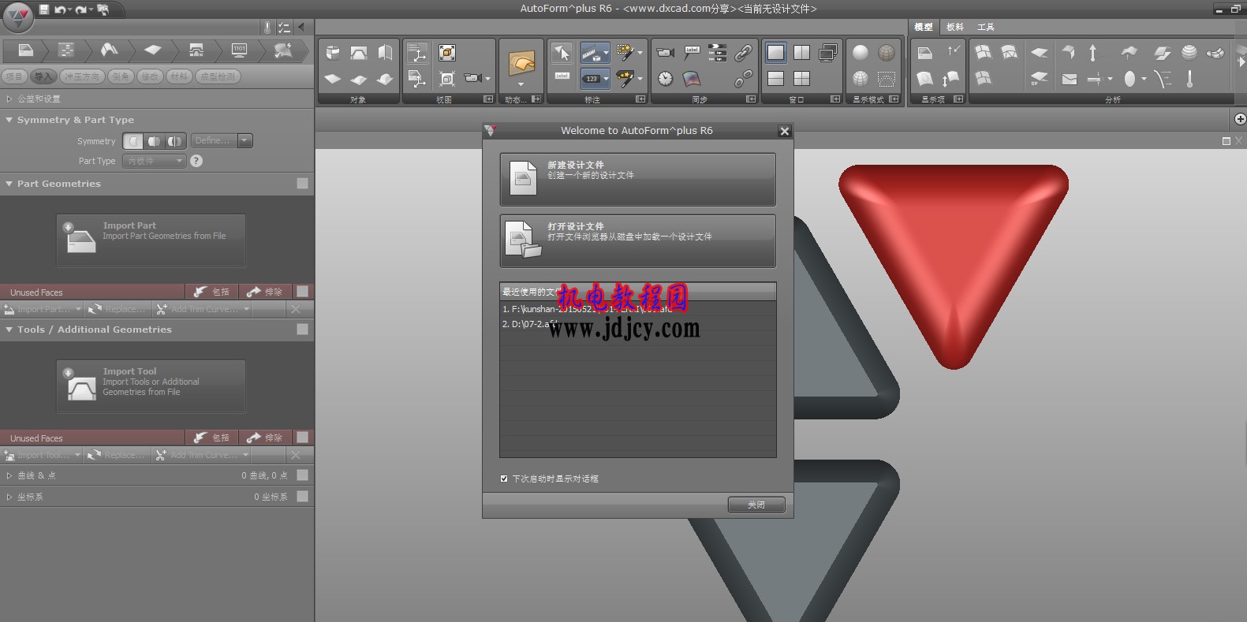Select the 导入 stage tab
Image resolution: width=1247 pixels, height=622 pixels.
tap(44, 76)
